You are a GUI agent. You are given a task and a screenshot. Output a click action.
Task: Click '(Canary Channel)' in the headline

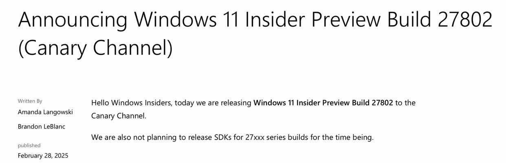pyautogui.click(x=95, y=47)
